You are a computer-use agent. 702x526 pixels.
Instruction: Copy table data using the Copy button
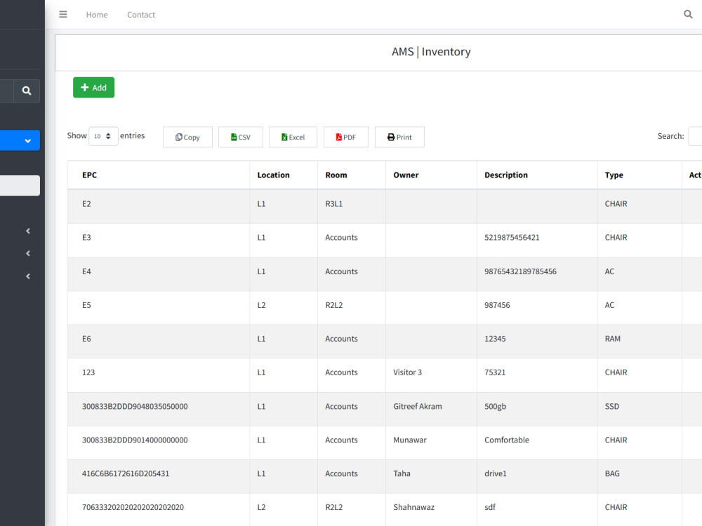[187, 137]
